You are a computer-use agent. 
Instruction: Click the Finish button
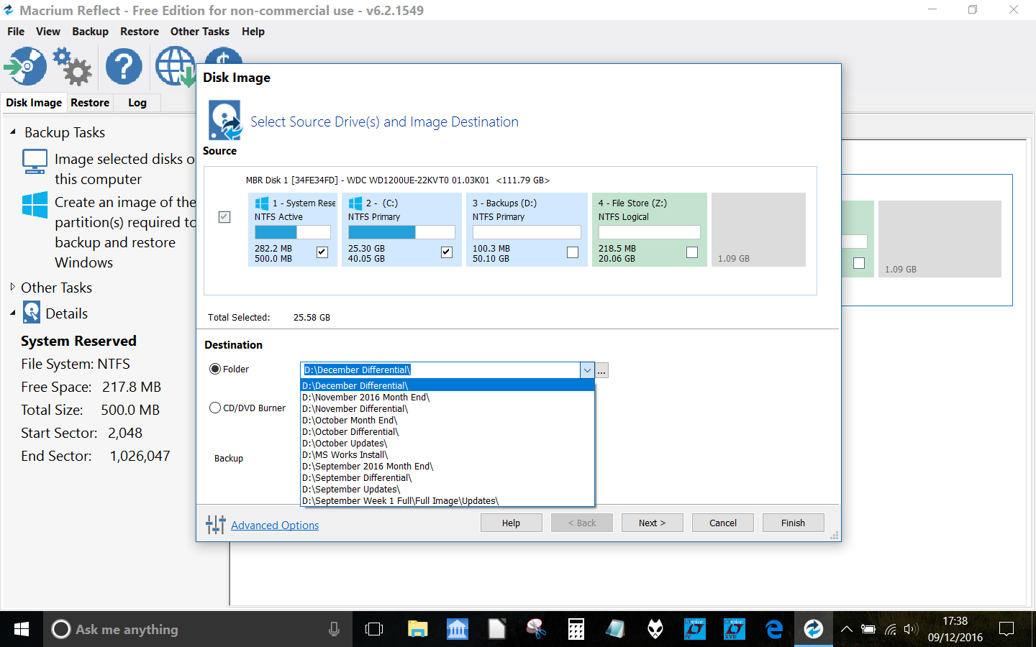794,523
